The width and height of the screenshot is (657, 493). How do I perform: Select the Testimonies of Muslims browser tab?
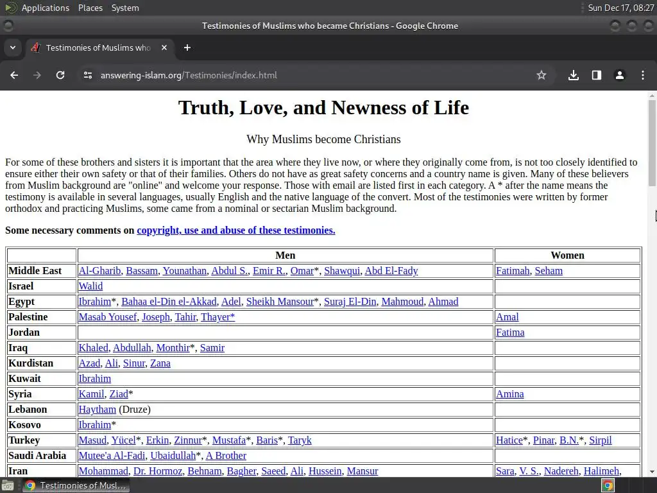pyautogui.click(x=99, y=48)
